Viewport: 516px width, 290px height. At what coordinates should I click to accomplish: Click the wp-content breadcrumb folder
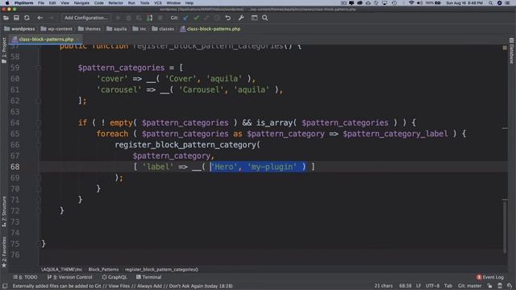coord(56,29)
